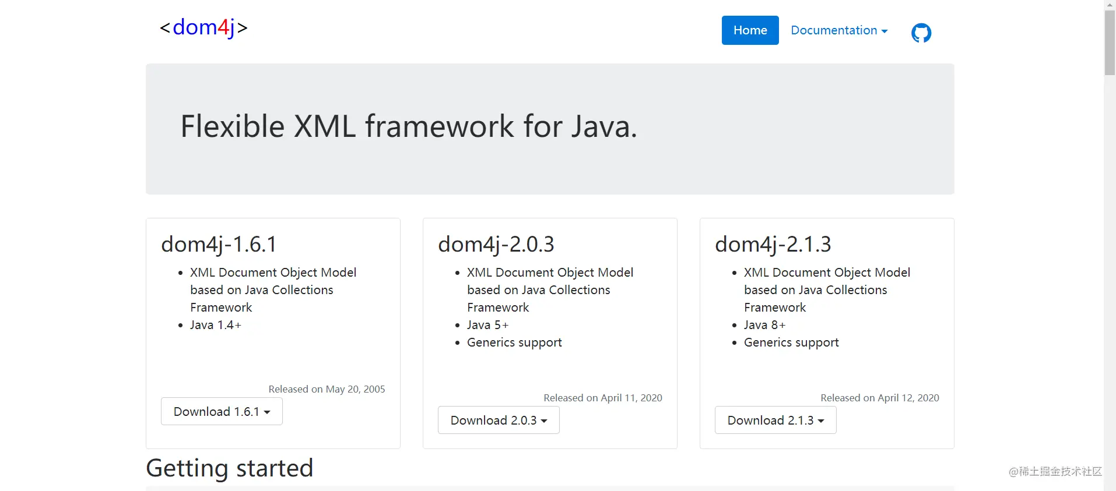Open the Download 2.1.3 dropdown
1116x491 pixels.
775,420
